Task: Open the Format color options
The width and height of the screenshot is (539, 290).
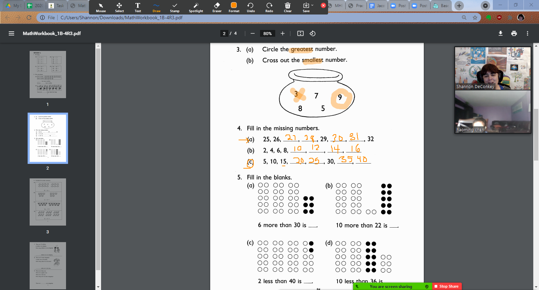Action: point(234,7)
